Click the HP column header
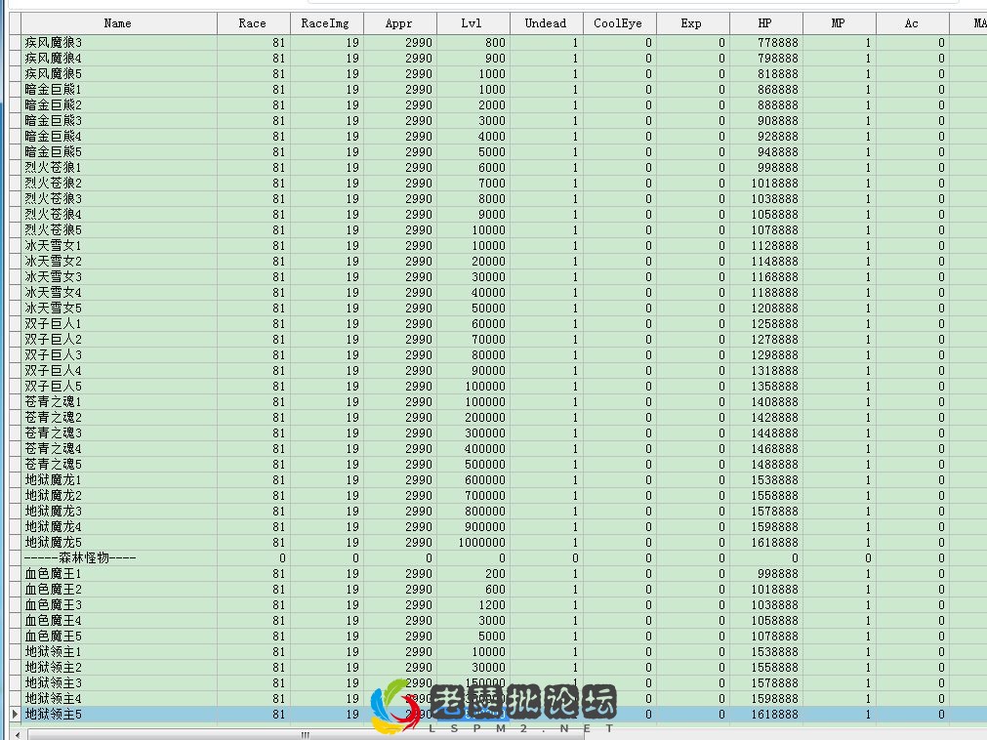The height and width of the screenshot is (740, 987). pyautogui.click(x=764, y=23)
